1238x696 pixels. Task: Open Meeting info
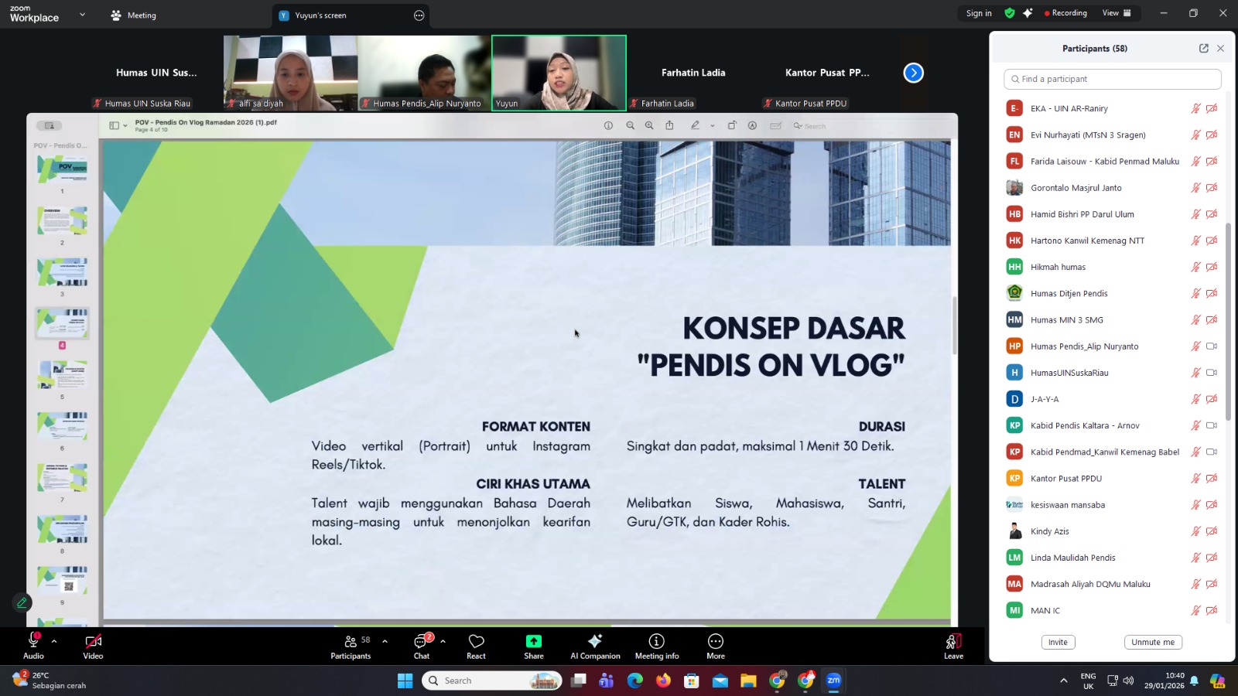pyautogui.click(x=656, y=646)
